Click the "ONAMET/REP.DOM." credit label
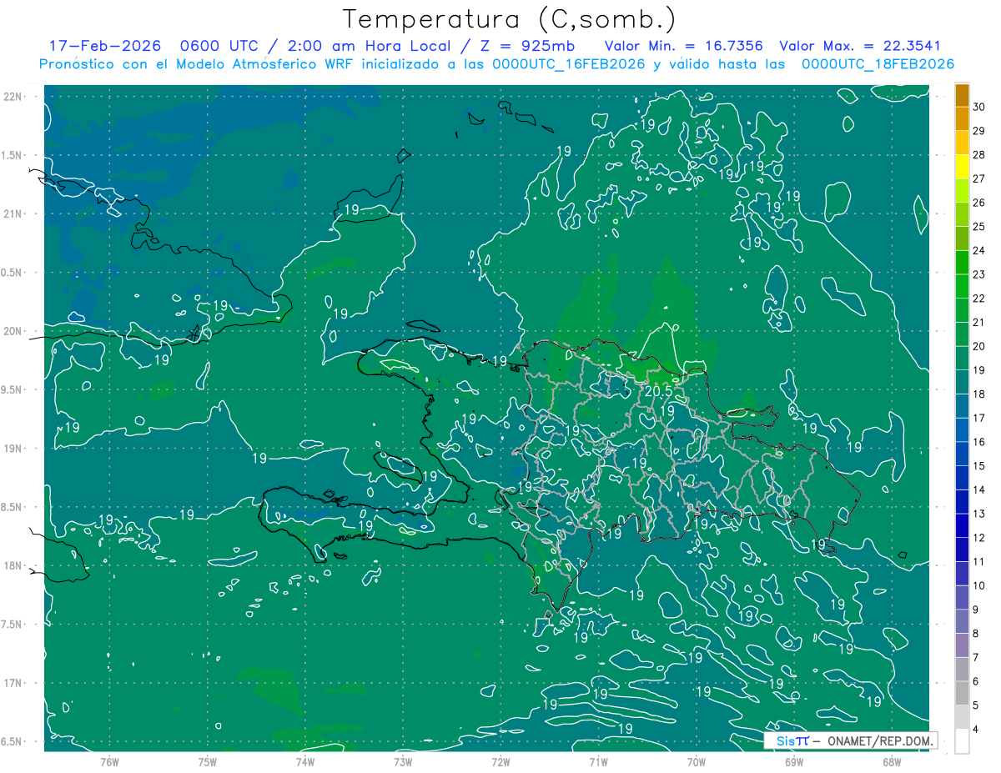Viewport: 1001px width, 773px height. 880,740
